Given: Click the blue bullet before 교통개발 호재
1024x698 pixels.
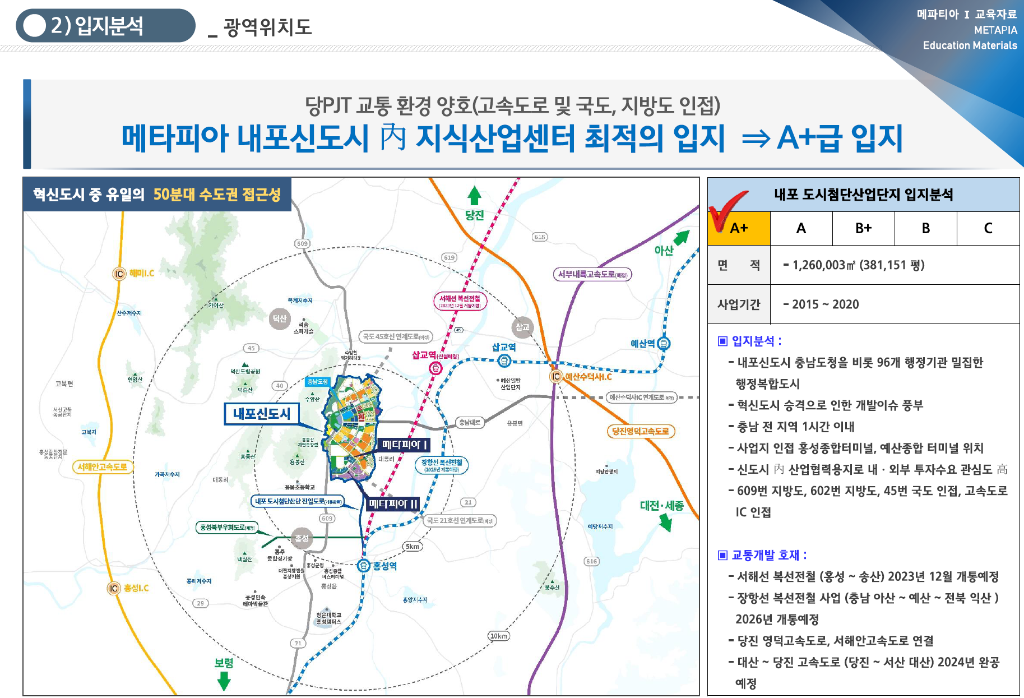Looking at the screenshot, I should click(x=722, y=555).
